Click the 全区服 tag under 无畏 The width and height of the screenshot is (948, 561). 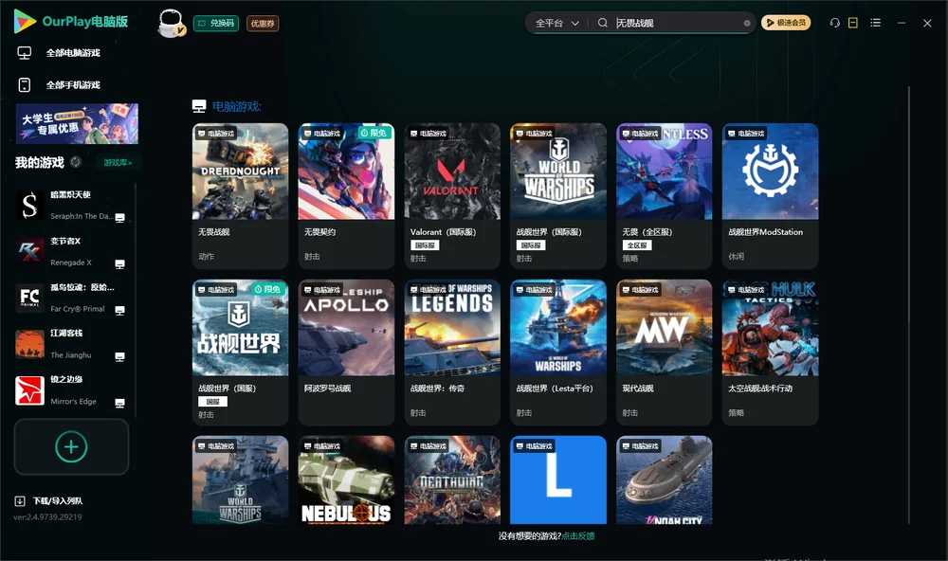[637, 245]
